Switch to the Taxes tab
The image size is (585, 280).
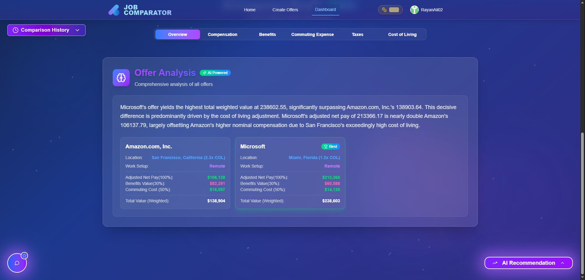click(x=358, y=34)
